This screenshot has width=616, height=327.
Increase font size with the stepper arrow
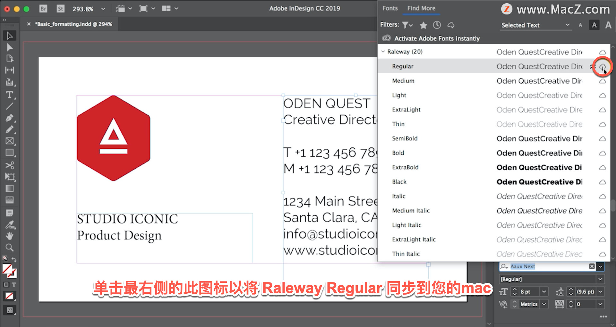coord(515,289)
